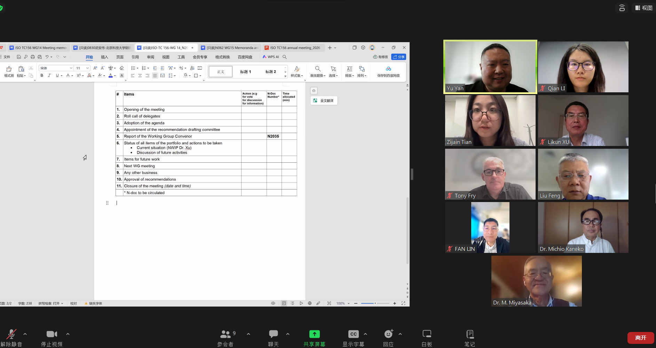The width and height of the screenshot is (656, 348).
Task: Click the Save icon in quick access toolbar
Action: pyautogui.click(x=19, y=57)
